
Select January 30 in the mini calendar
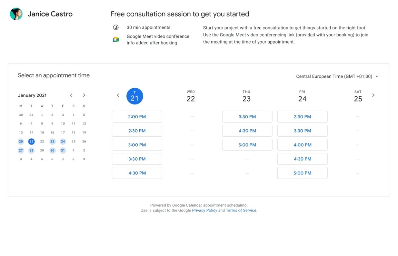click(52, 150)
